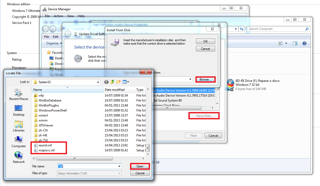This screenshot has width=320, height=186.
Task: Click Open in the Locate File dialog
Action: (x=140, y=166)
